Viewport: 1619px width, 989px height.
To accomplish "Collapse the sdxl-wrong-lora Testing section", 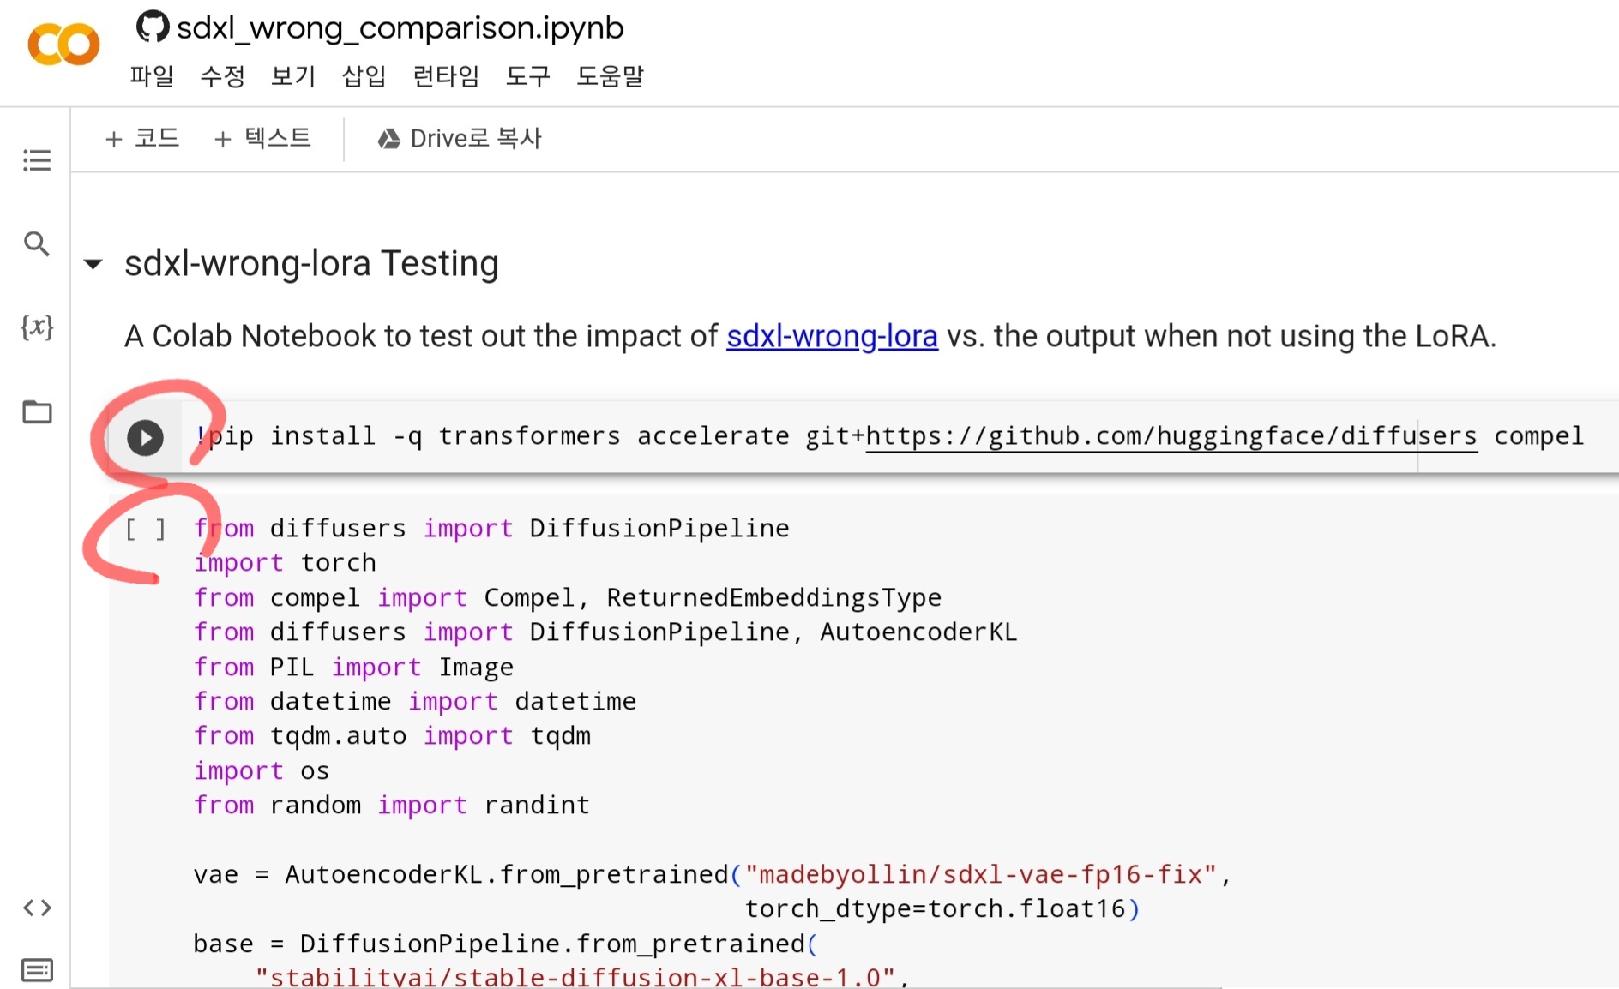I will click(93, 264).
